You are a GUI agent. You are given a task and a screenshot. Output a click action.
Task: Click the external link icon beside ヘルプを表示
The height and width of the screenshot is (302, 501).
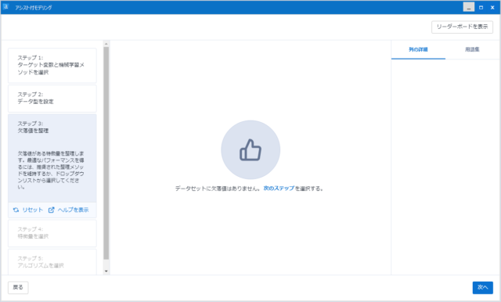[51, 210]
